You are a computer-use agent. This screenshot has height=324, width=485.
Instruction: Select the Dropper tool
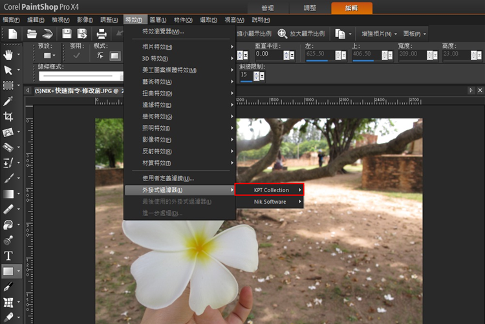(8, 101)
